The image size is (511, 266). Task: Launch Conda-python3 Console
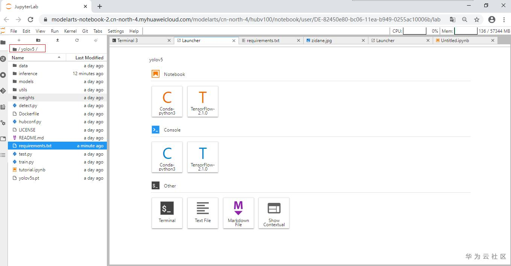pos(167,157)
